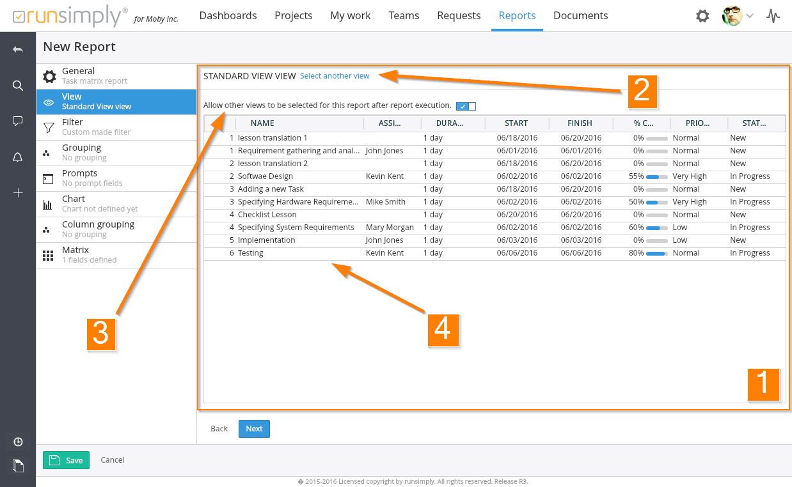Screen dimensions: 792x487
Task: Open the Chart step in report wizard
Action: click(116, 204)
